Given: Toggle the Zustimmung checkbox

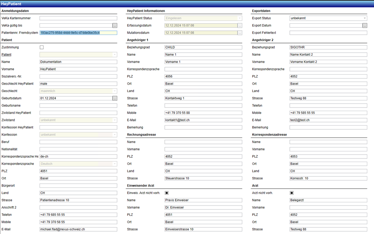Looking at the screenshot, I should point(42,47).
